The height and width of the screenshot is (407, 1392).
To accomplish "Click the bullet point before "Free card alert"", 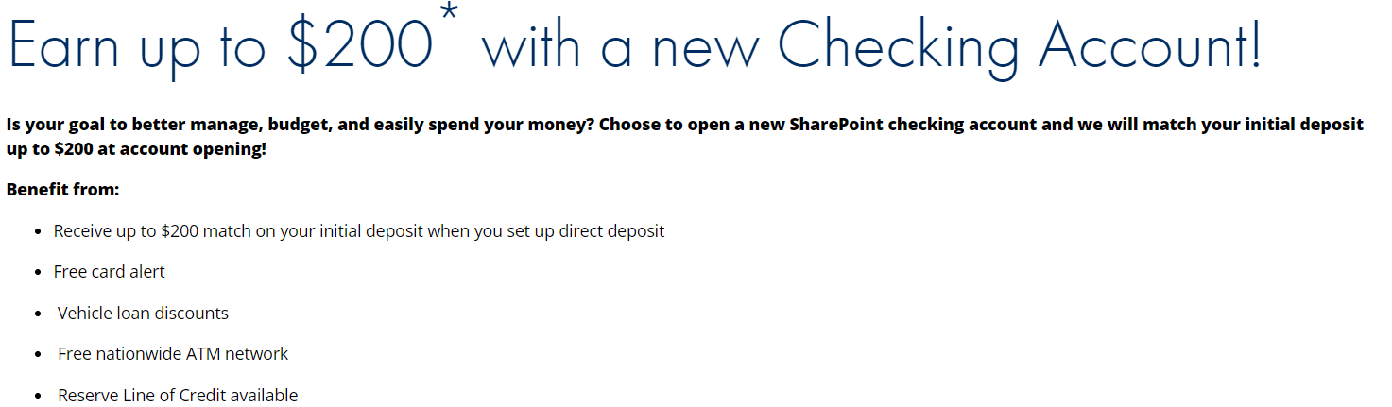I will pos(38,273).
